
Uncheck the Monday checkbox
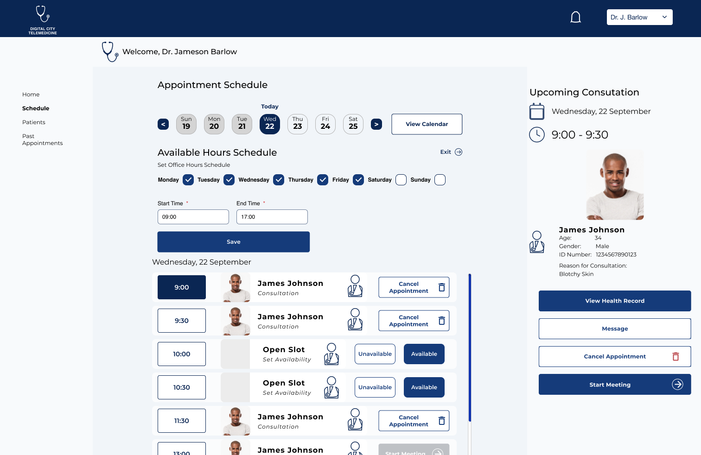click(188, 180)
